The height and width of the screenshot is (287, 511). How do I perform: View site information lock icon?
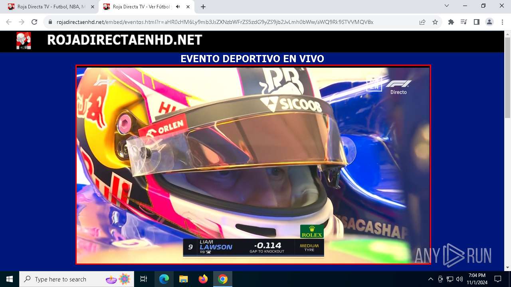pyautogui.click(x=50, y=22)
